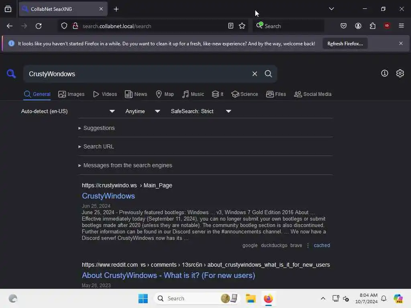Switch to the Science category

pyautogui.click(x=244, y=94)
